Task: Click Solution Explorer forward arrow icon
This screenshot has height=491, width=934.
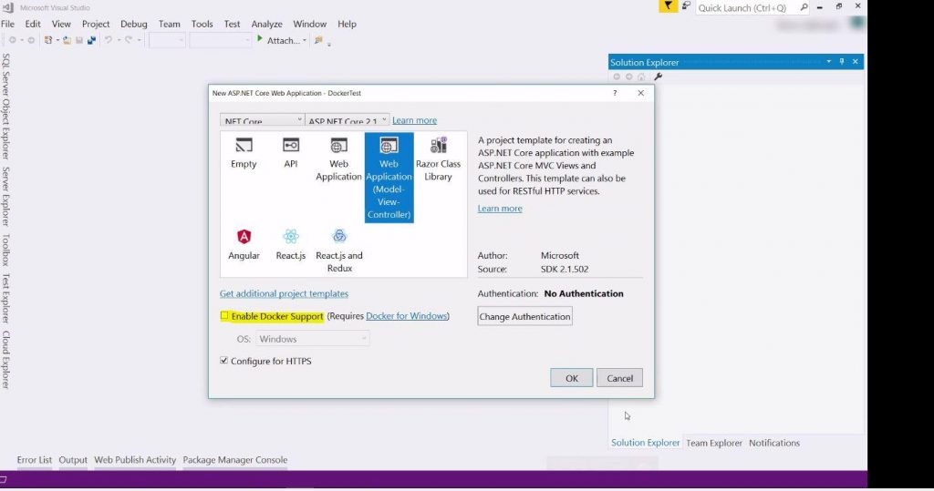Action: (628, 77)
